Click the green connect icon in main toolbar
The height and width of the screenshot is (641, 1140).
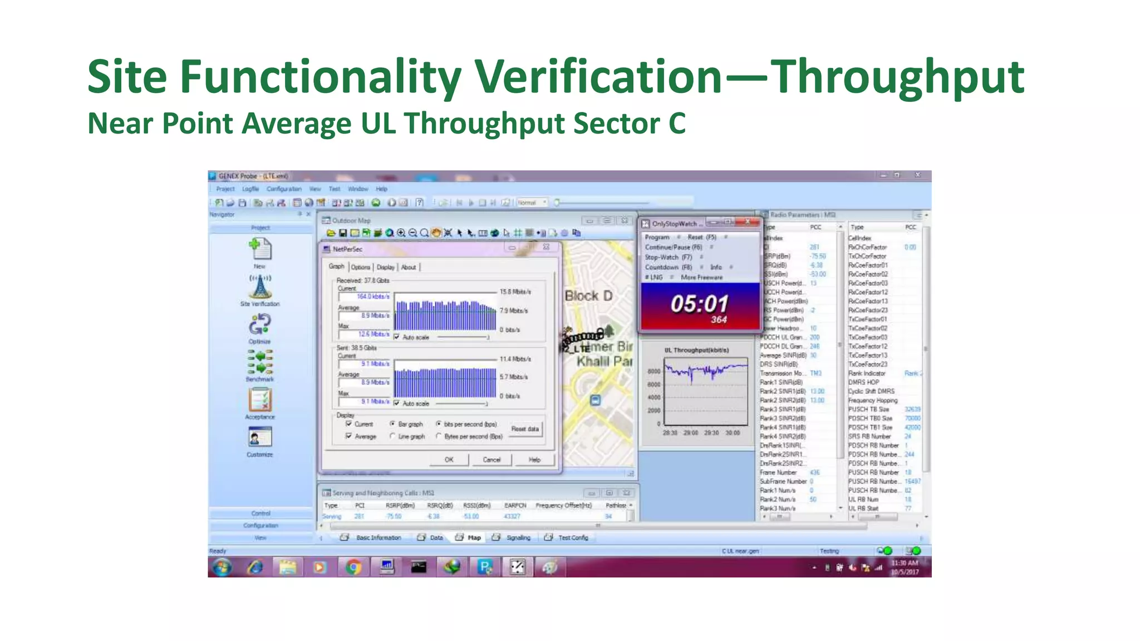click(x=376, y=203)
